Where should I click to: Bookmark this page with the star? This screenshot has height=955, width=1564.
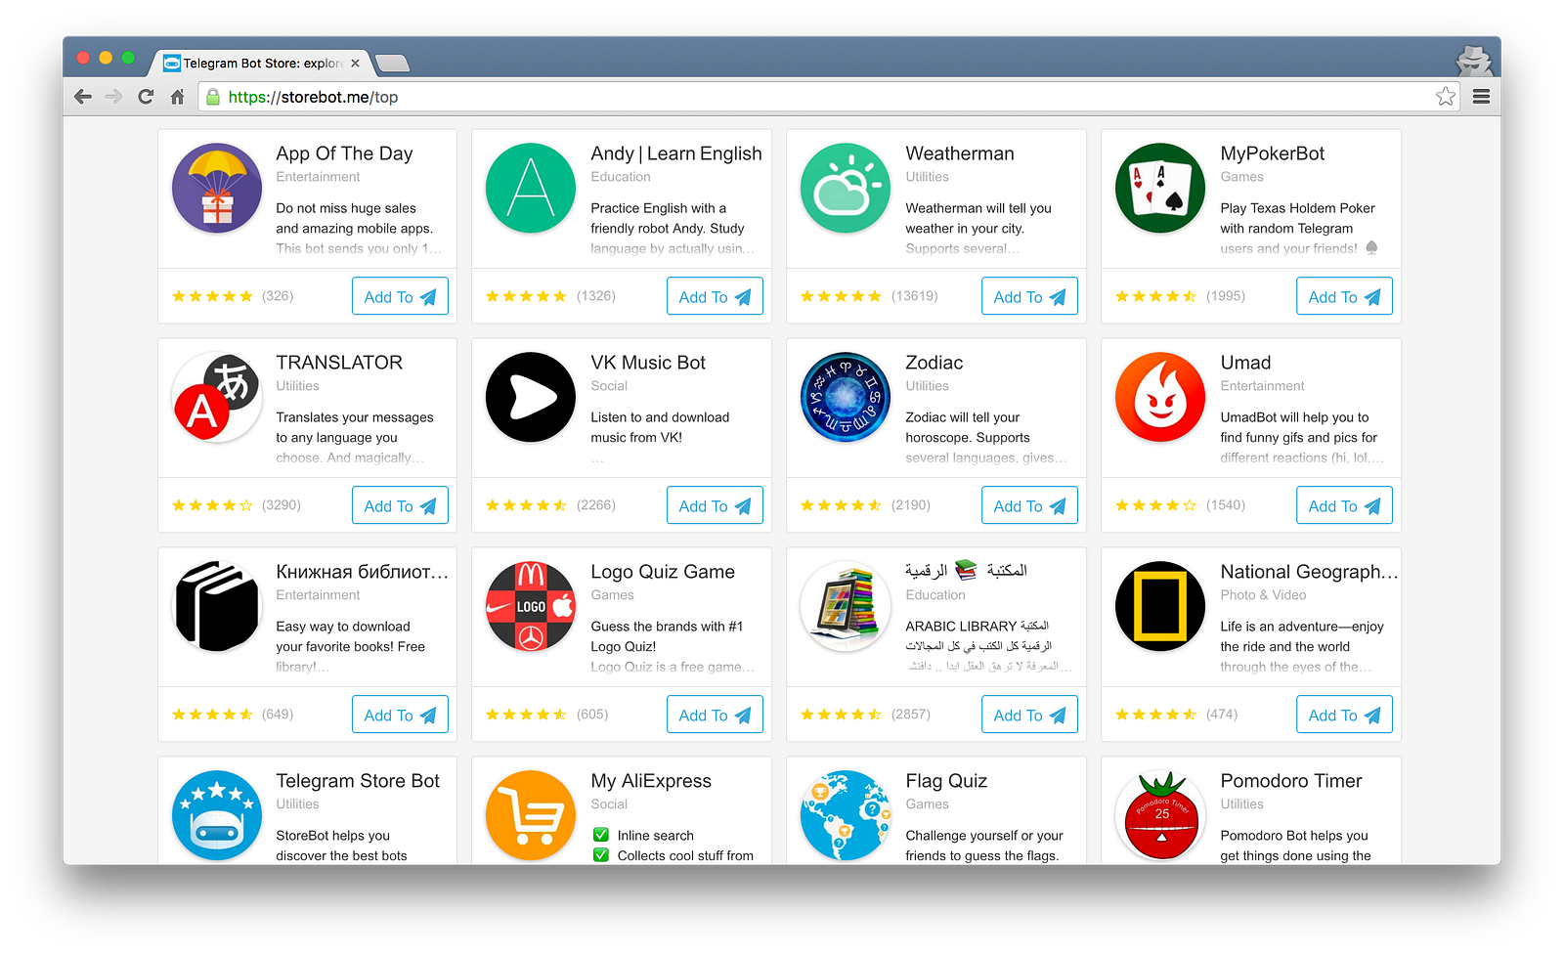click(1446, 96)
